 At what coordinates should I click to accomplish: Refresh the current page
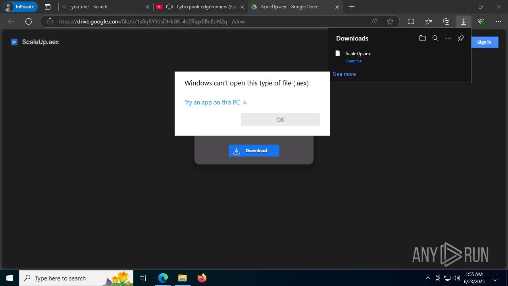click(x=29, y=21)
